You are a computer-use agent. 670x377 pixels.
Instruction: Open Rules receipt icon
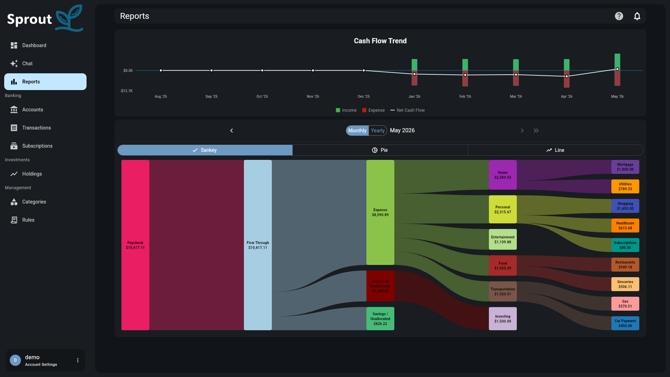[x=14, y=220]
